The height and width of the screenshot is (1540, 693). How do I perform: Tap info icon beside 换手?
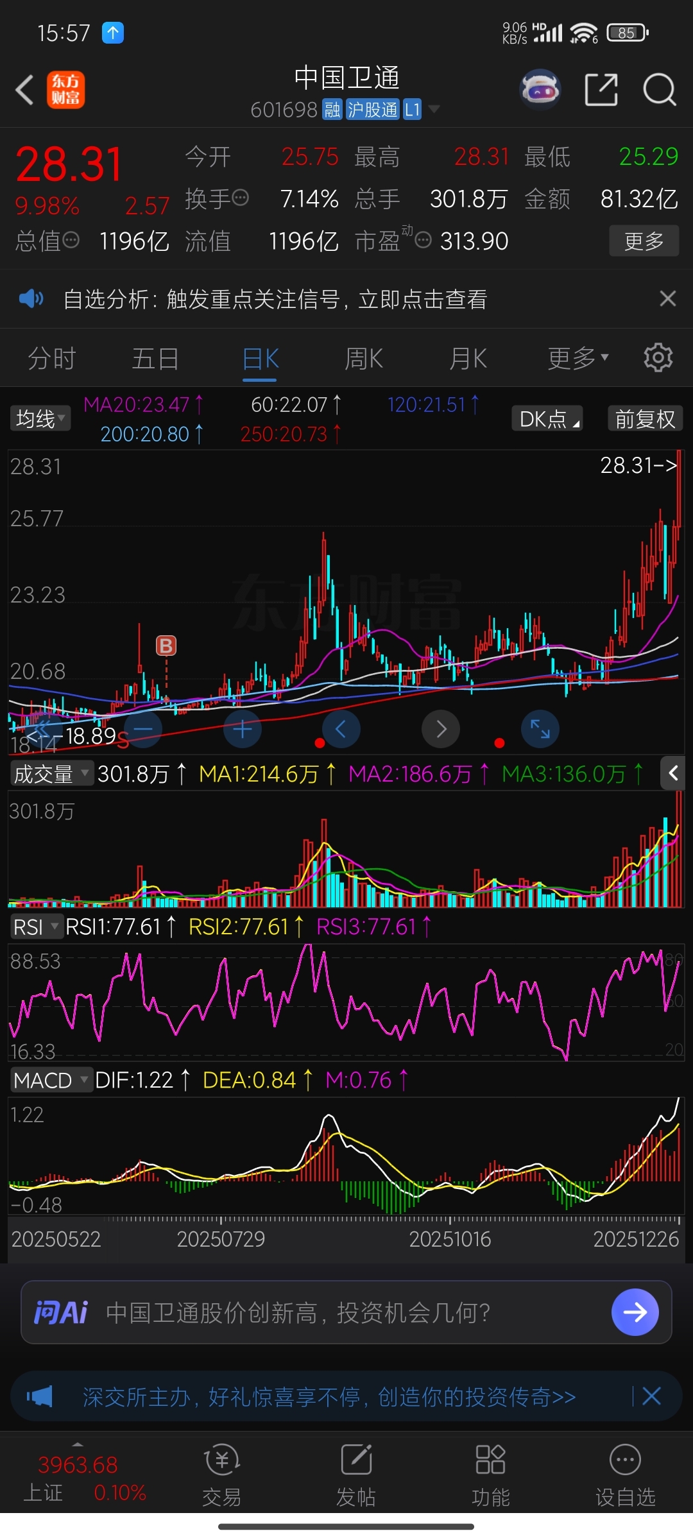(x=240, y=198)
